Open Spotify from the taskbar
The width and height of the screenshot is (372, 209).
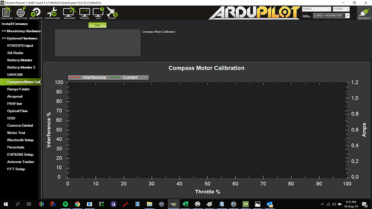click(x=65, y=204)
